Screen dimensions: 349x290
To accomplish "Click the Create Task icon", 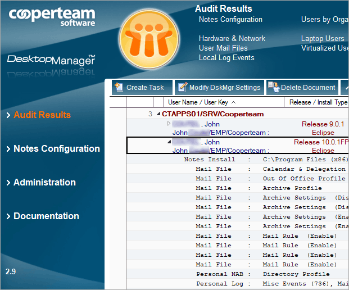I will [119, 87].
